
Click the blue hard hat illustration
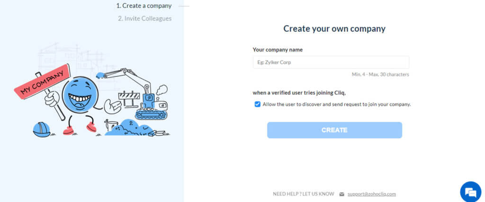click(x=41, y=129)
